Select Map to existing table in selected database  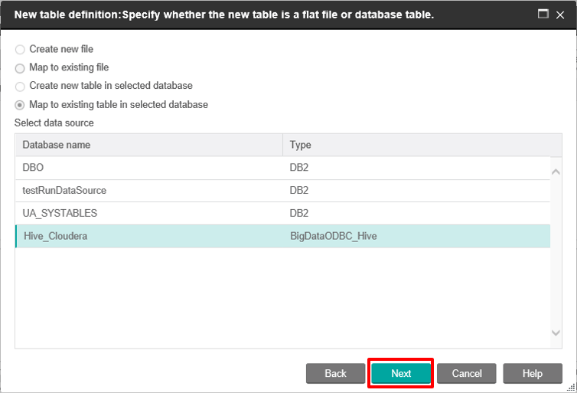click(20, 105)
